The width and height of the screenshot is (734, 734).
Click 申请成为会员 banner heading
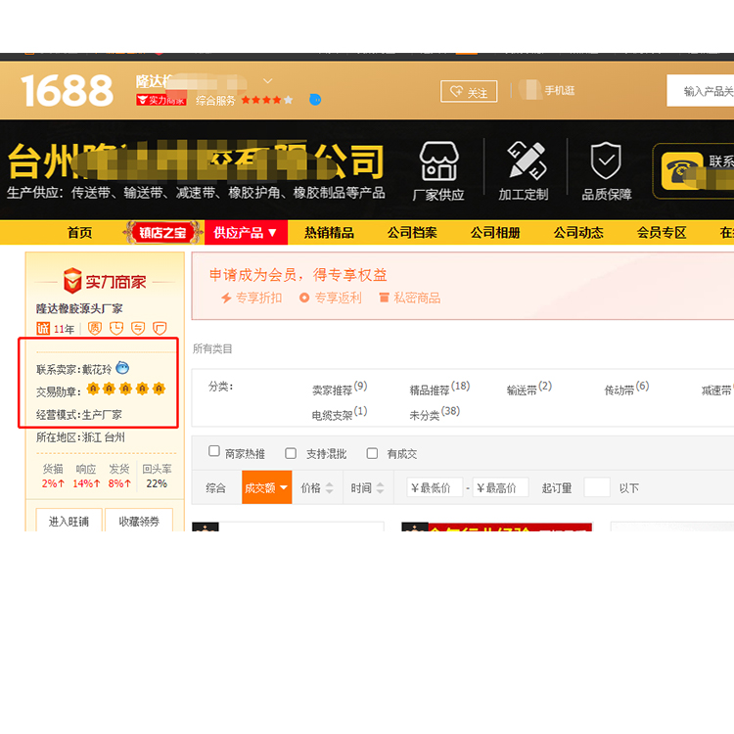click(298, 275)
